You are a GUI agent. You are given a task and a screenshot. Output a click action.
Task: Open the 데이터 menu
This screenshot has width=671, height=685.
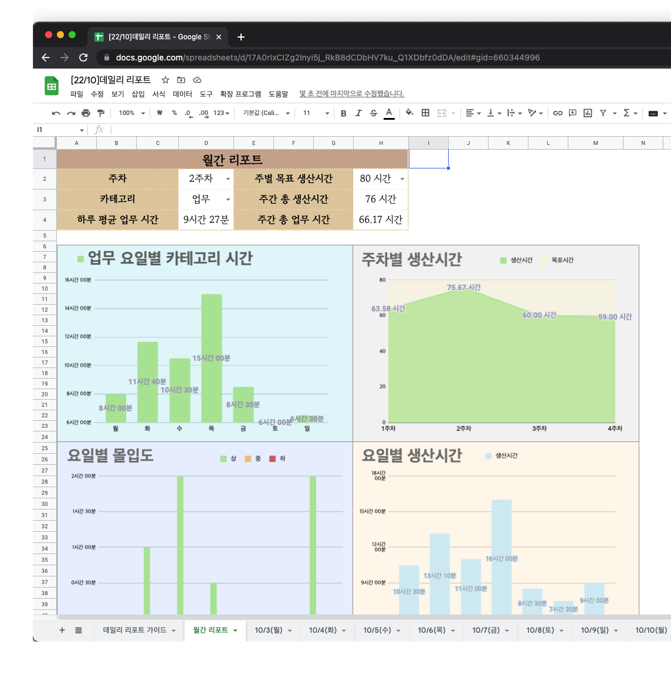pyautogui.click(x=182, y=94)
